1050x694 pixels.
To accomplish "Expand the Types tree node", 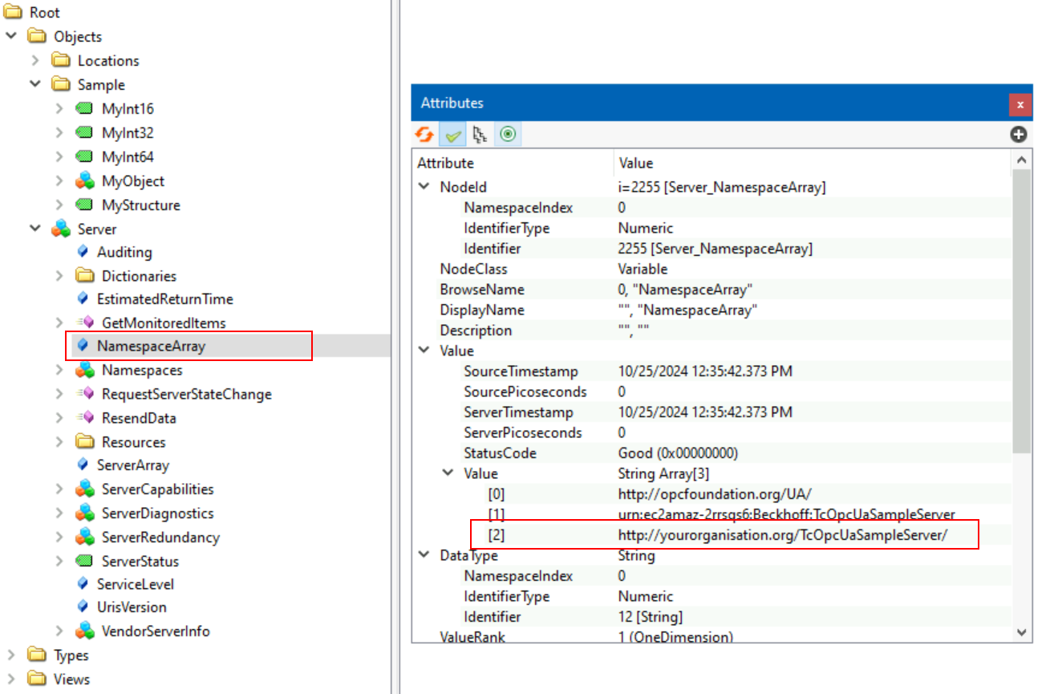I will click(x=11, y=655).
